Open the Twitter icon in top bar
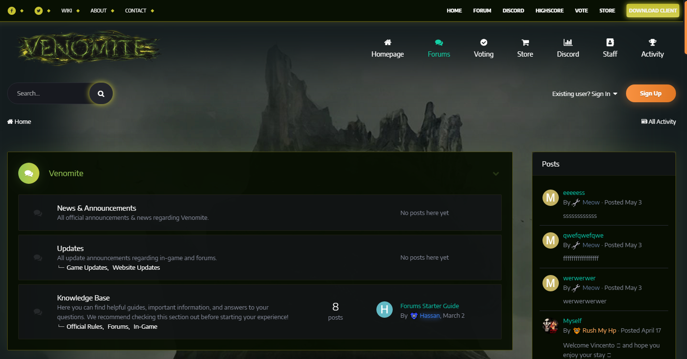687x359 pixels. pos(39,11)
